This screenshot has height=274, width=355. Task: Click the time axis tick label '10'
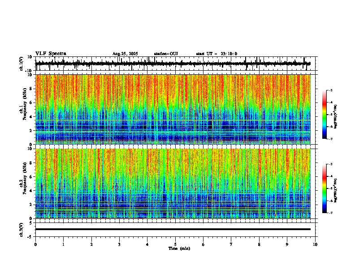pyautogui.click(x=315, y=244)
